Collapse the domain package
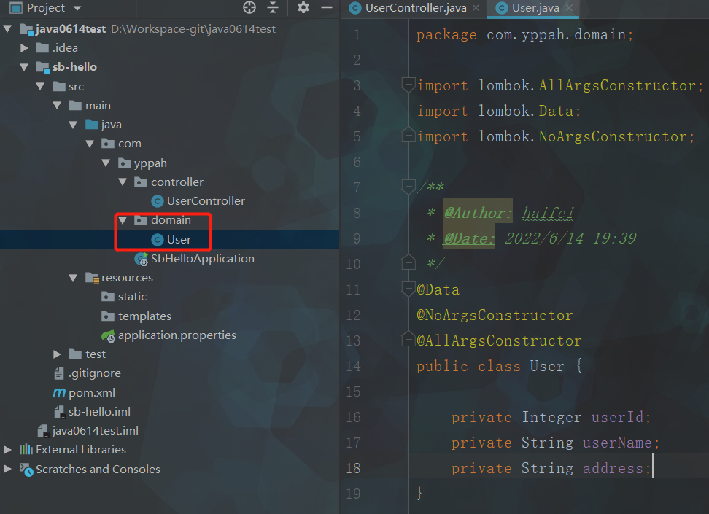 pos(122,220)
